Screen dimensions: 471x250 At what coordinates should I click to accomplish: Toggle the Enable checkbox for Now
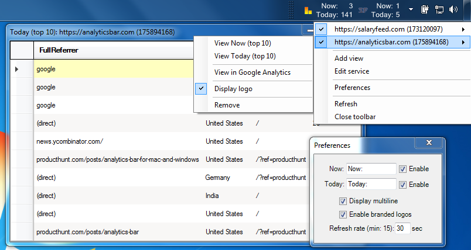[x=402, y=169]
